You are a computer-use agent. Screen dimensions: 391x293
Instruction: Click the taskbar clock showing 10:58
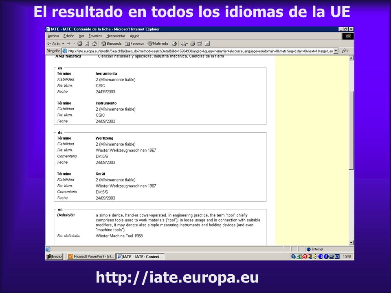(347, 257)
